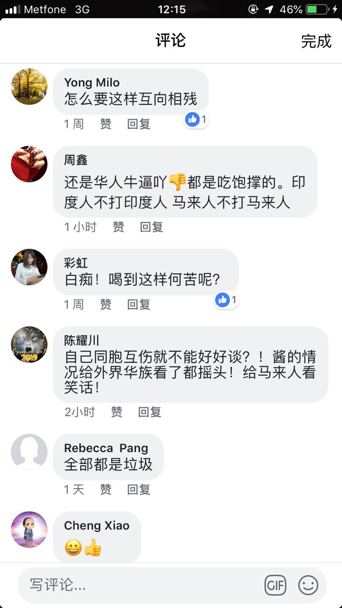Tap Rebecca Pang's default avatar
The image size is (342, 608).
[x=29, y=452]
